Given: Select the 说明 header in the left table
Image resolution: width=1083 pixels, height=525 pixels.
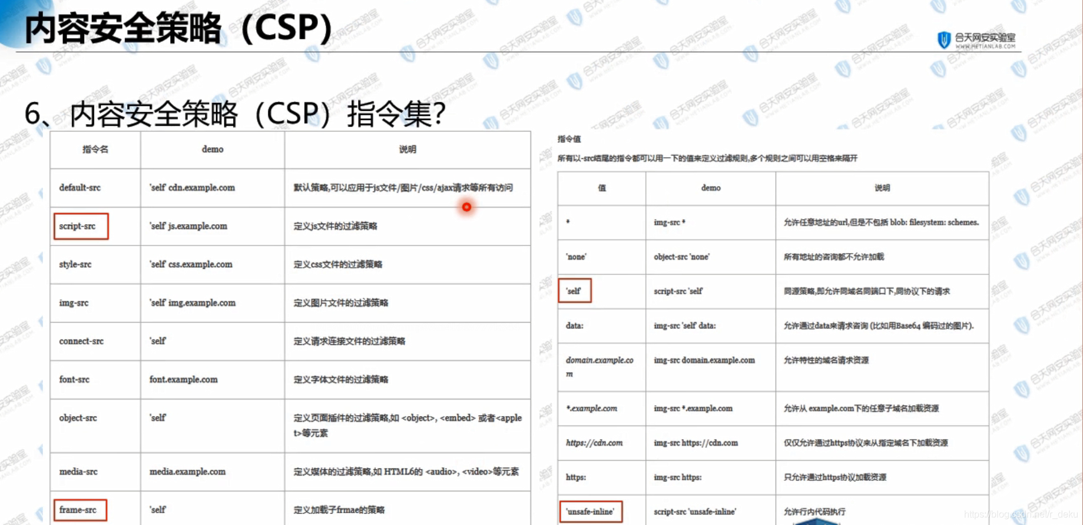Looking at the screenshot, I should click(408, 149).
